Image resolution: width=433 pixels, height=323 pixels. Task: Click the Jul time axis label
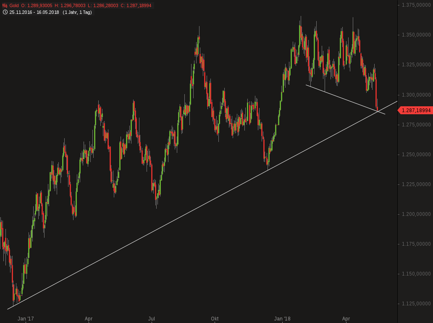(151, 318)
